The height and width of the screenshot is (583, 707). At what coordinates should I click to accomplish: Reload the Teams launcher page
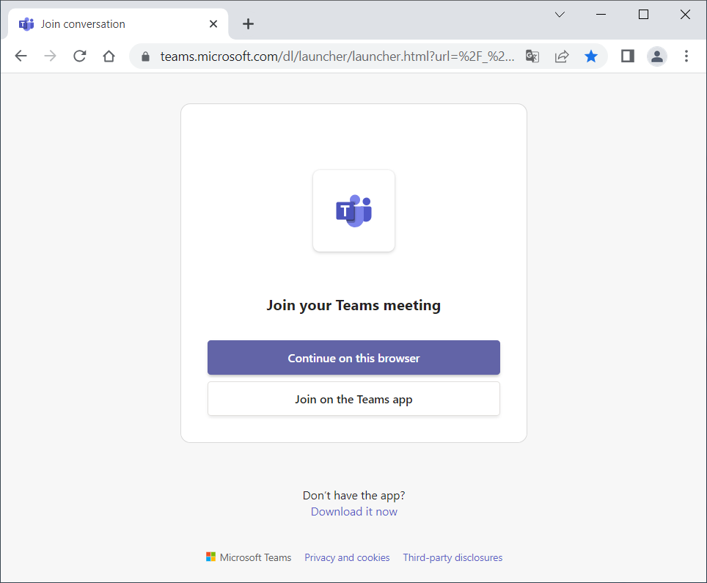coord(80,56)
